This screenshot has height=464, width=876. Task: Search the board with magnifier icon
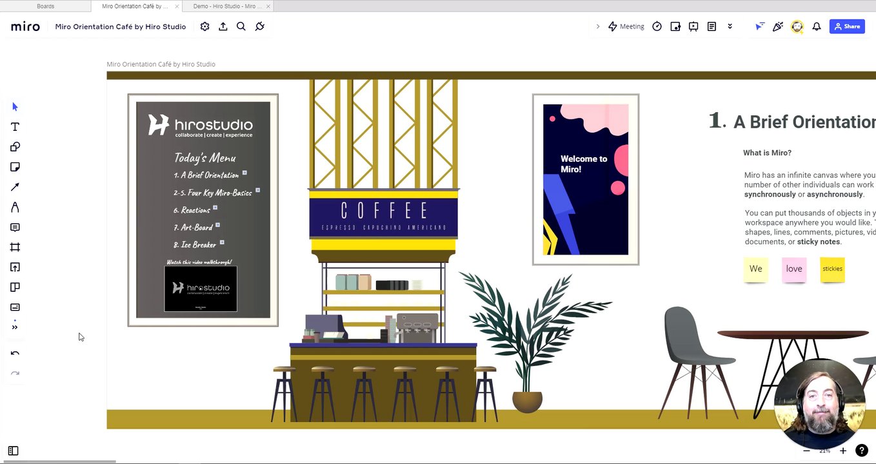241,26
